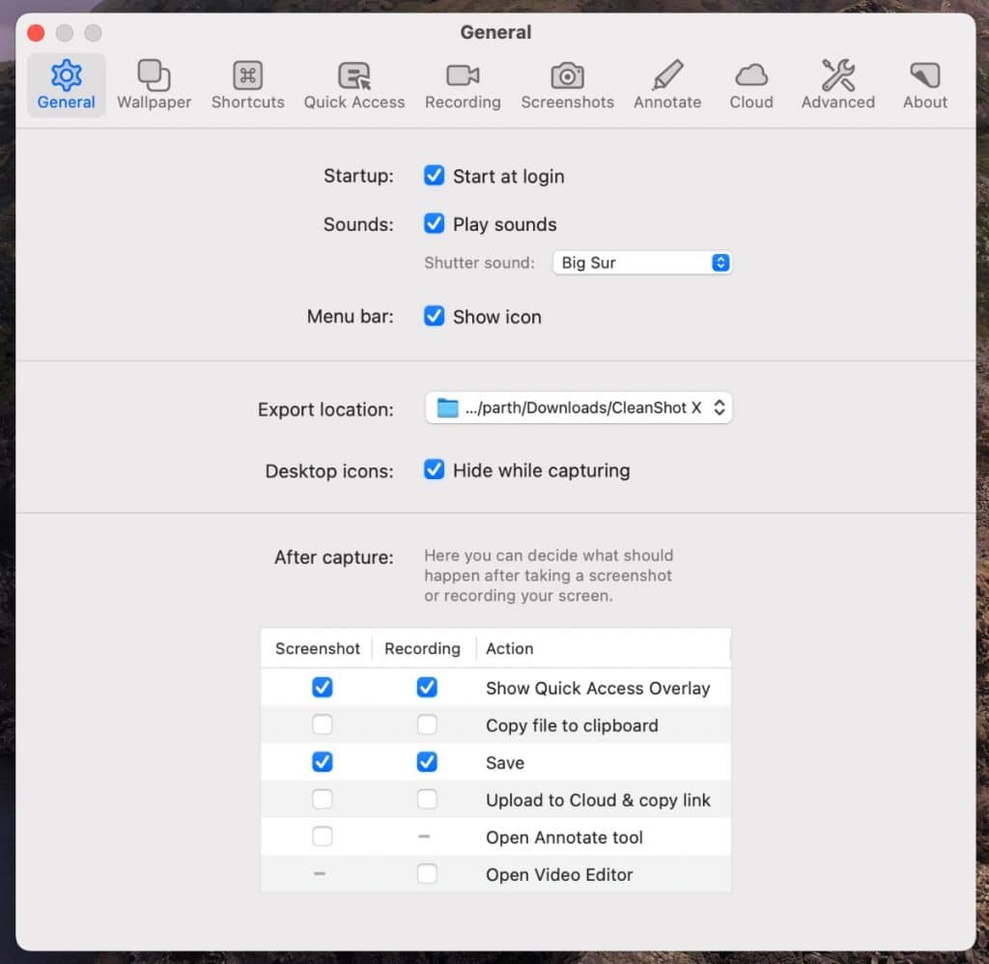Screen dimensions: 989x964
Task: Open the Advanced tools icon
Action: pos(837,75)
